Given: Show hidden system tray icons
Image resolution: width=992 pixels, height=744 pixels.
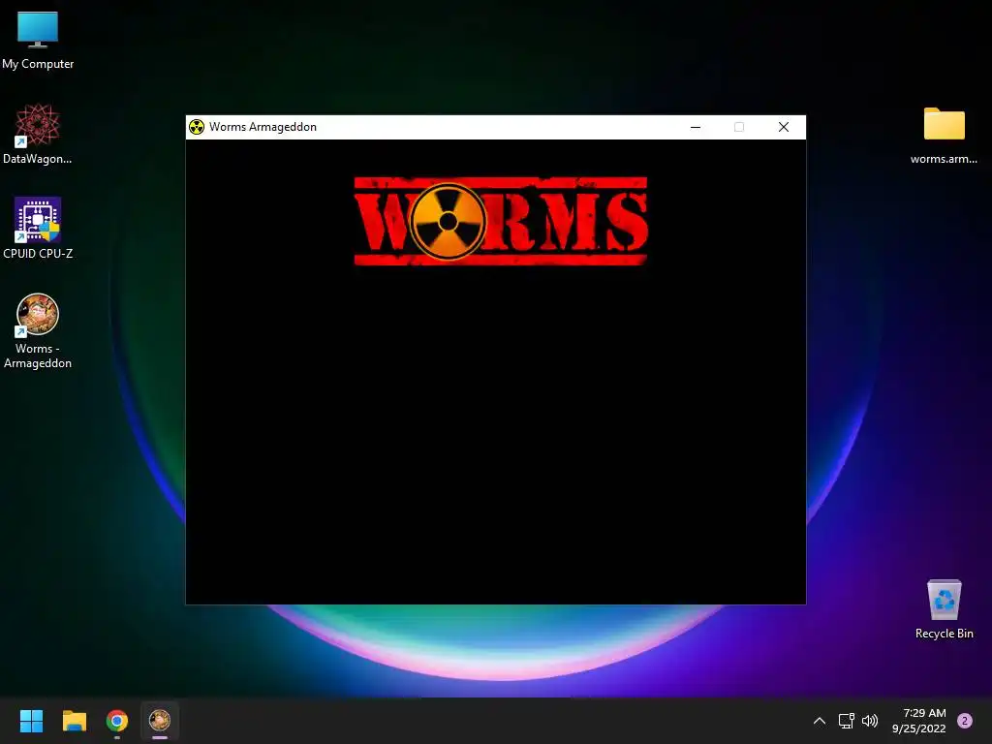Looking at the screenshot, I should [820, 721].
